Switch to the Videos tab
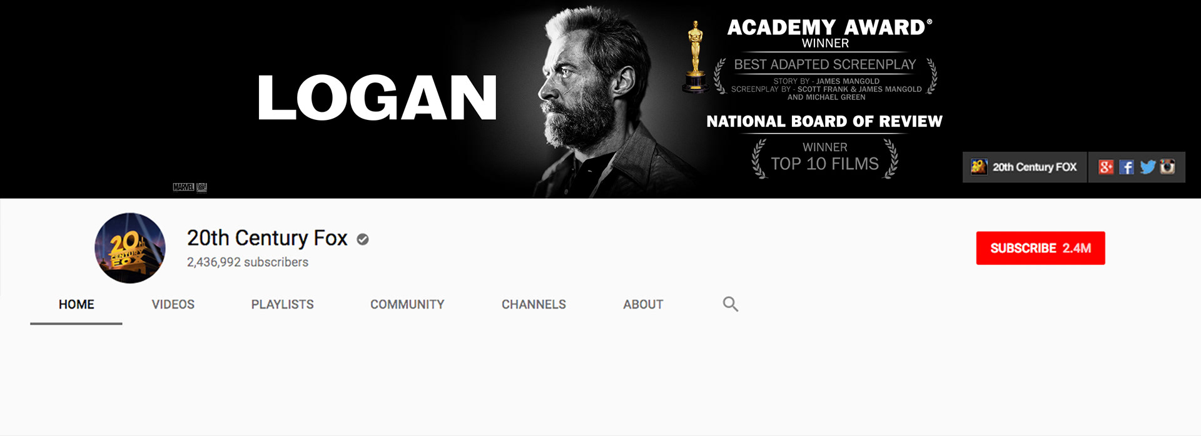Screen dimensions: 1201x436 173,305
